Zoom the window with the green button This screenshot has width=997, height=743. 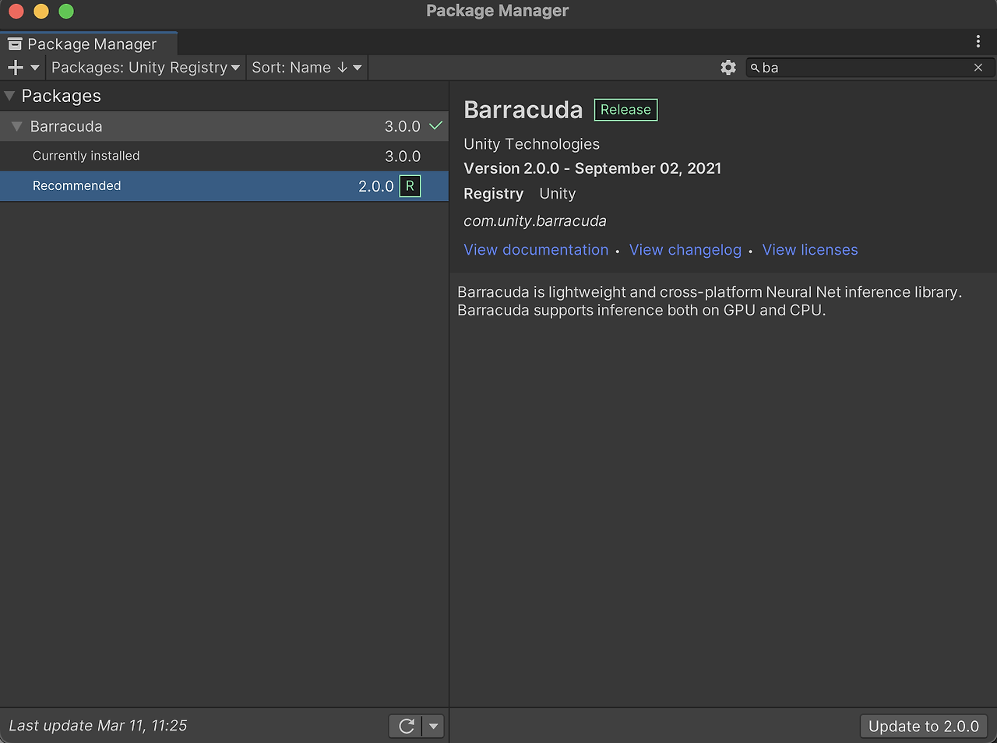tap(66, 11)
